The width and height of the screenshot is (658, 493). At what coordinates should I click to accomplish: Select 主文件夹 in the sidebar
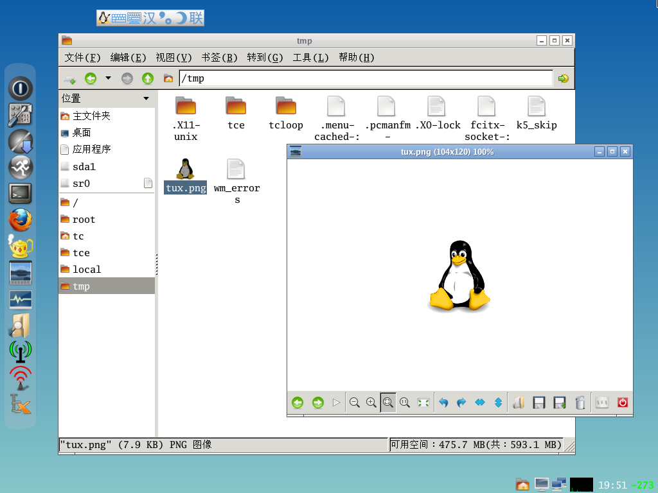tap(107, 116)
